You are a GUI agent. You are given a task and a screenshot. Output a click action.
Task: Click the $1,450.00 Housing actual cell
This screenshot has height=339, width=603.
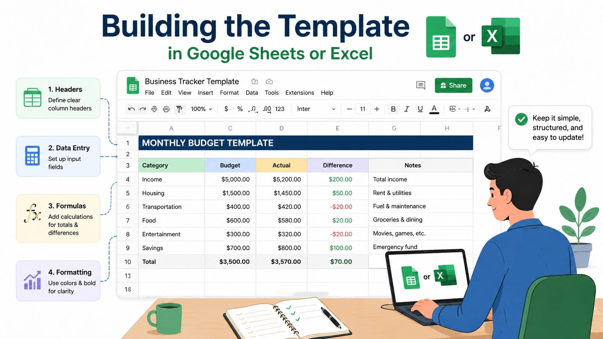click(281, 193)
